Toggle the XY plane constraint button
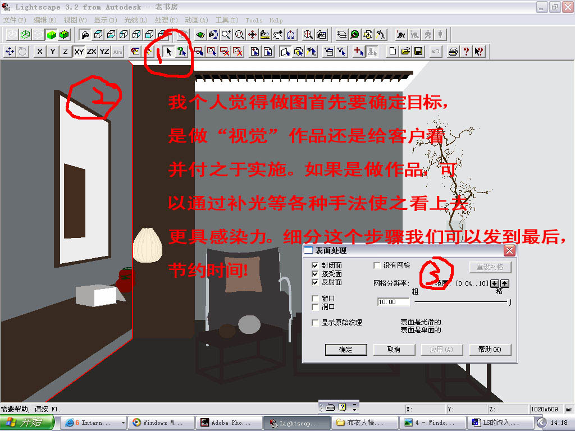This screenshot has height=431, width=575. click(79, 52)
